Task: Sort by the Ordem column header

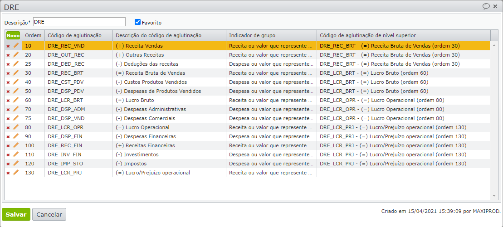Action: tap(33, 35)
